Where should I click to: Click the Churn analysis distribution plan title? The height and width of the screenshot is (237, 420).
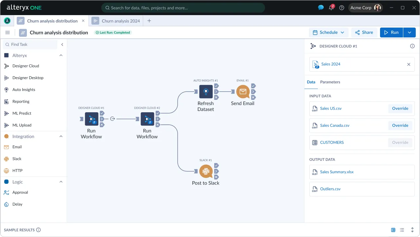(x=59, y=32)
